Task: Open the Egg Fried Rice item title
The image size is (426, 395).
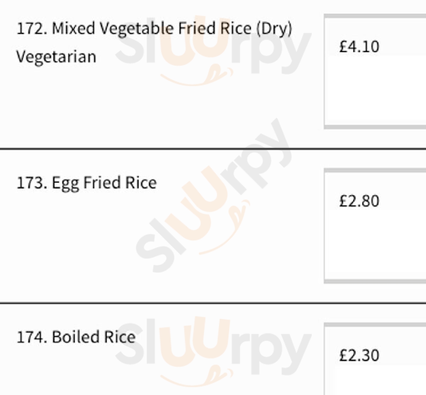Action: [104, 183]
